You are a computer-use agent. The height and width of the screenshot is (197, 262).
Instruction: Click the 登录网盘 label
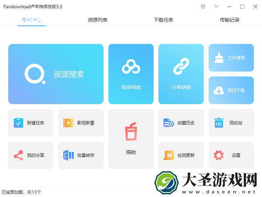[x=131, y=87]
